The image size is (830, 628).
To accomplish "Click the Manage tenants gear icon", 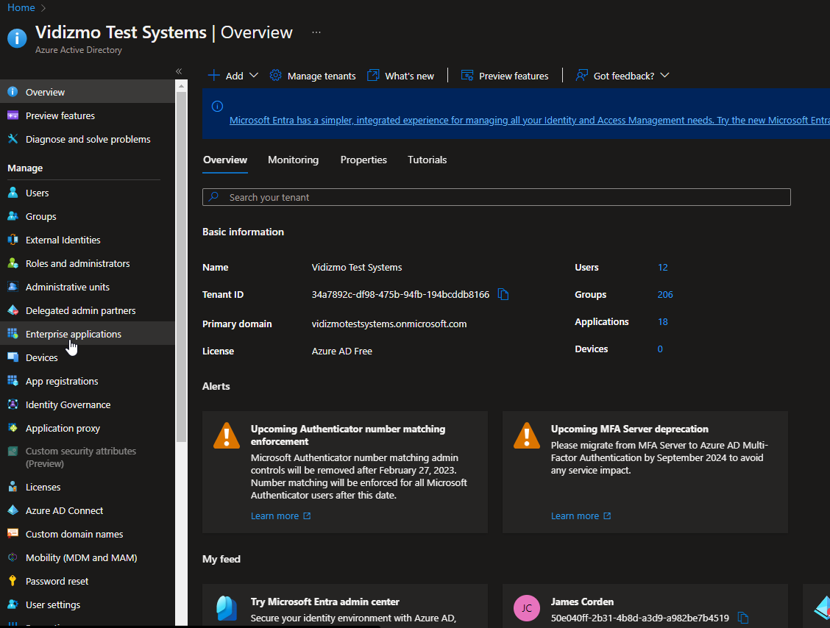I will 276,76.
